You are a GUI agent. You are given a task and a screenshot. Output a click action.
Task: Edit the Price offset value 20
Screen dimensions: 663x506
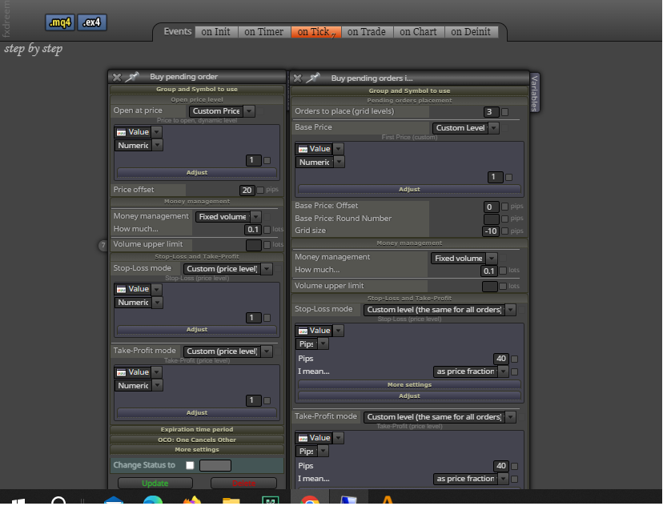(x=247, y=191)
